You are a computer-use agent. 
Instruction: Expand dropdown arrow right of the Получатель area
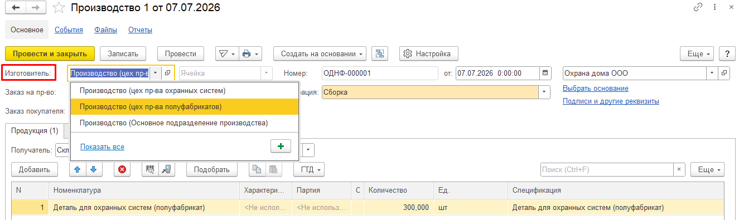(x=308, y=150)
